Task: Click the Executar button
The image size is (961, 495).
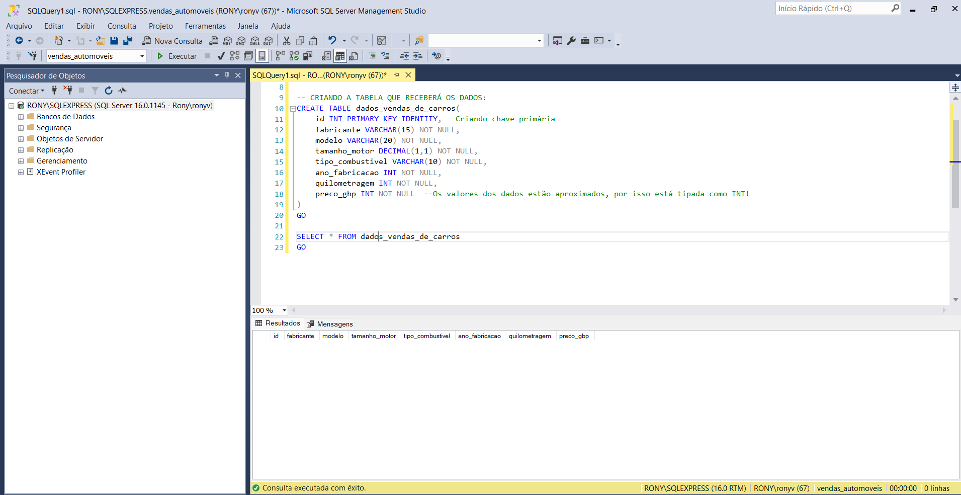Action: pos(177,56)
